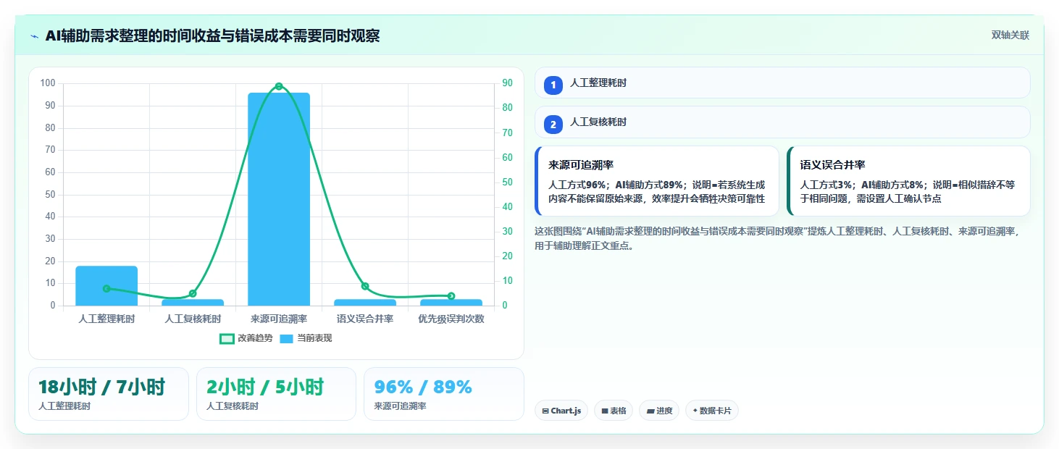
Task: Open the 来源可追溯率 info card
Action: (657, 181)
